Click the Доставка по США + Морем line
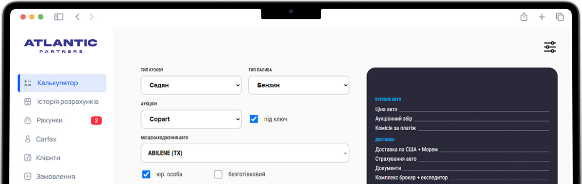The width and height of the screenshot is (582, 184). point(462,150)
